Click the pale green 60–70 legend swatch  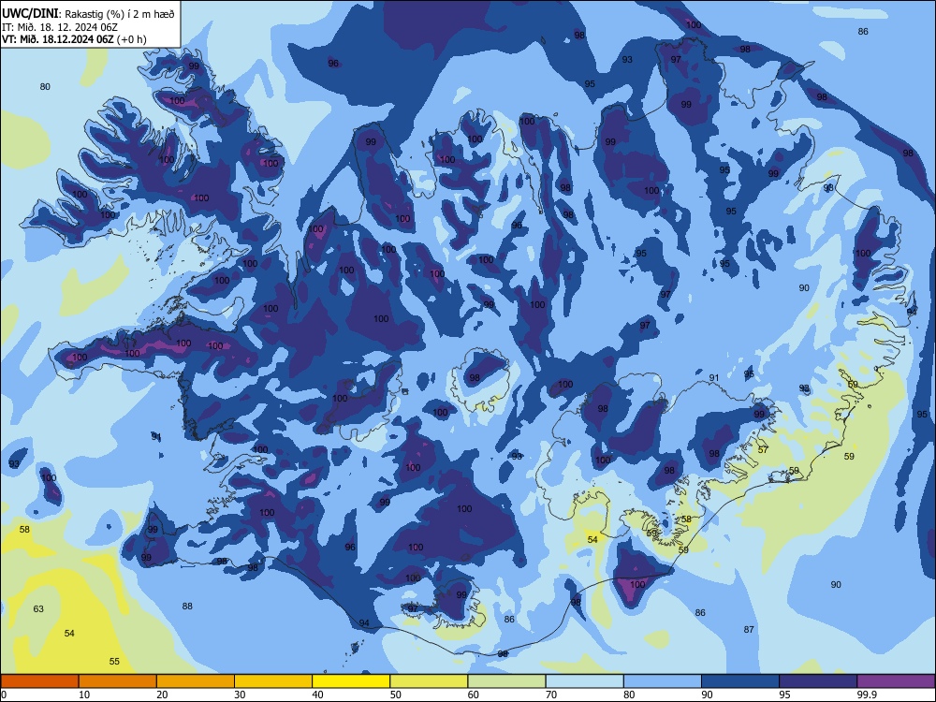coord(506,681)
